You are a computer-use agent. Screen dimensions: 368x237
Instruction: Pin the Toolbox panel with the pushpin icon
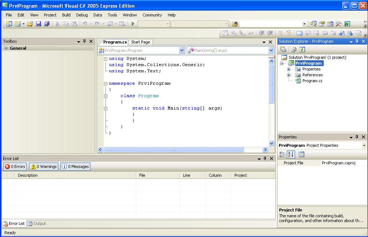point(85,41)
